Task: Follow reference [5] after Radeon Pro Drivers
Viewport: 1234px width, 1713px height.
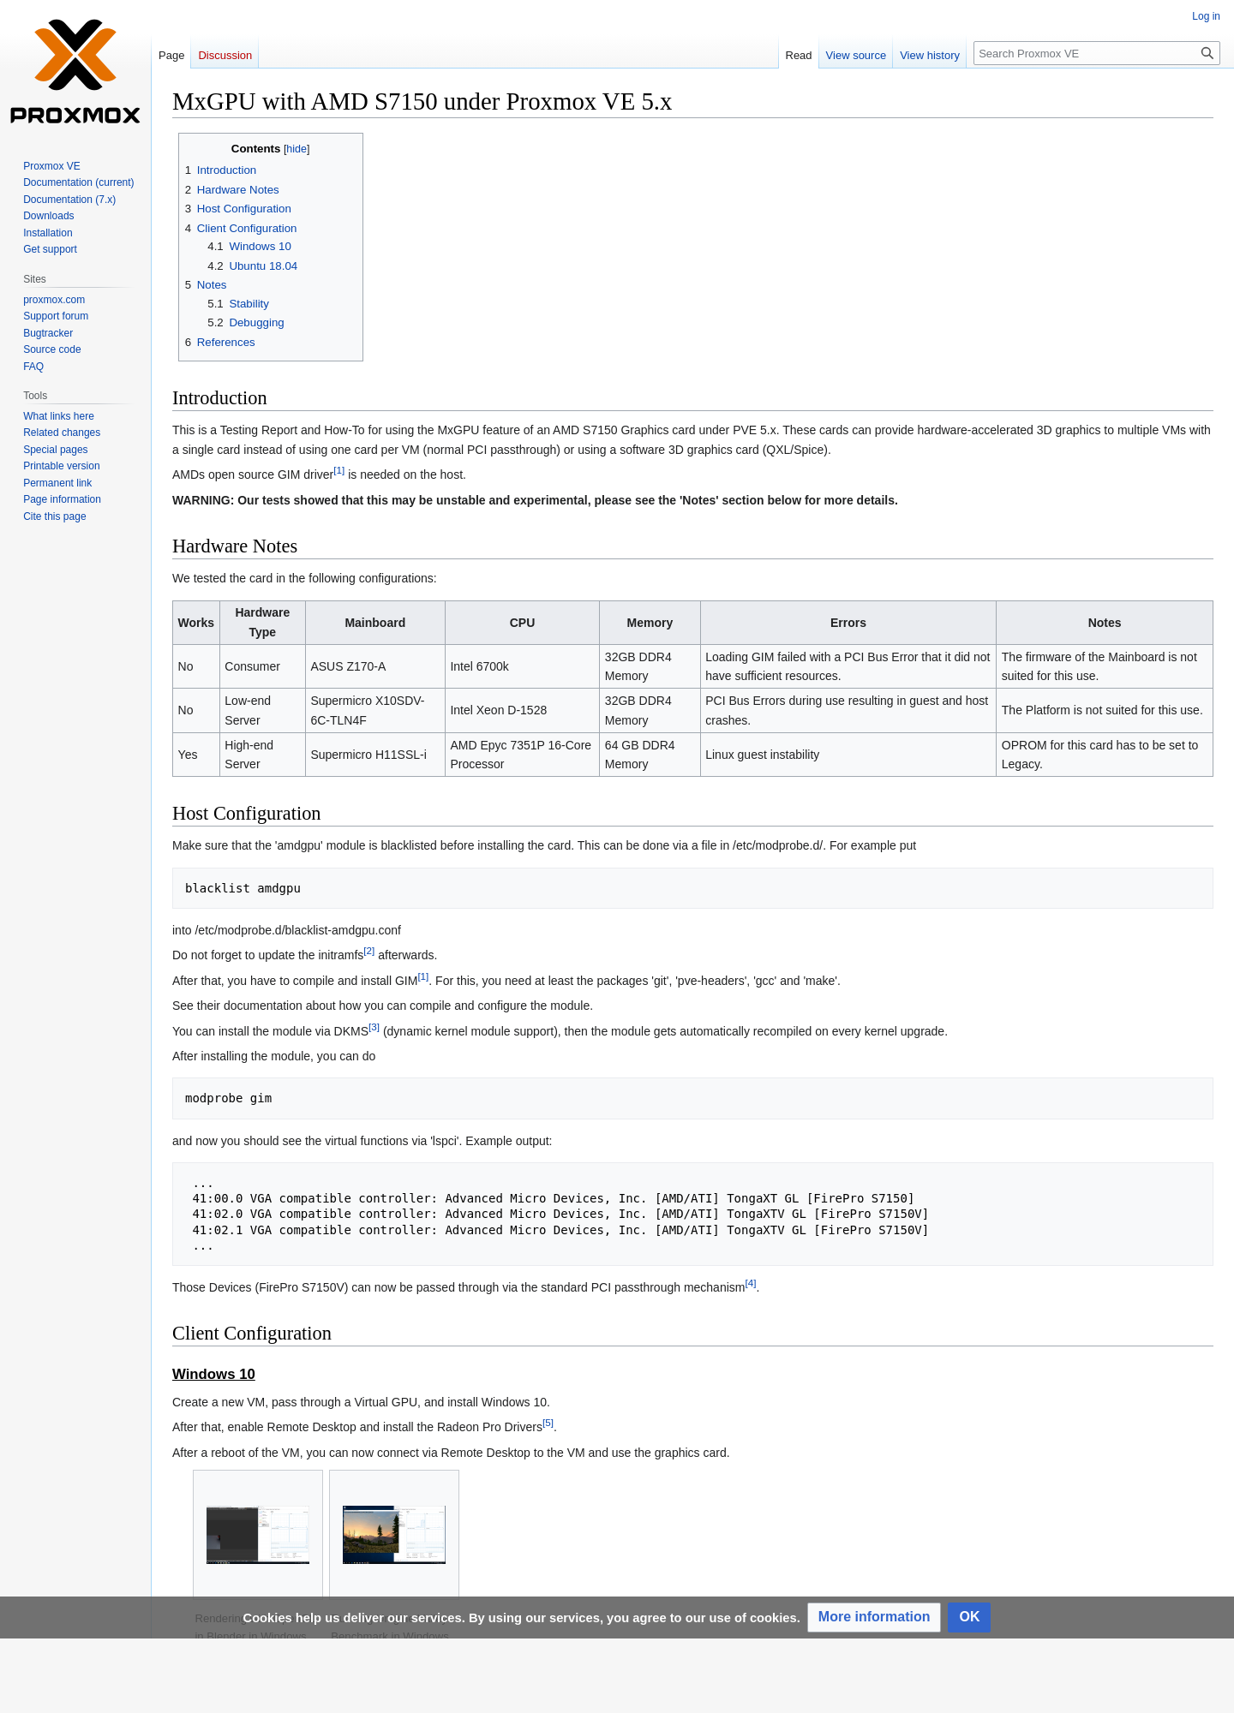Action: [x=548, y=1423]
